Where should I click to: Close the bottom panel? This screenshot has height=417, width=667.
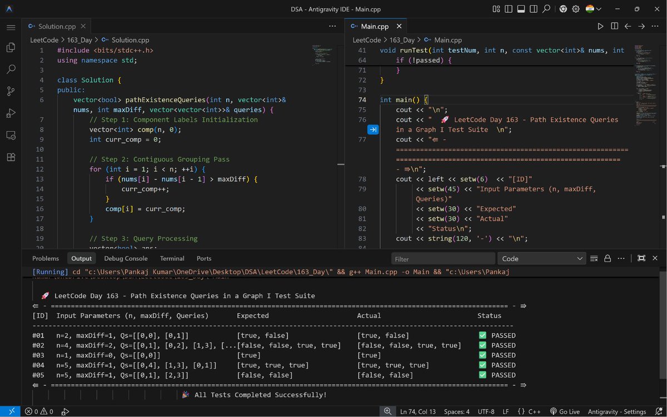655,259
